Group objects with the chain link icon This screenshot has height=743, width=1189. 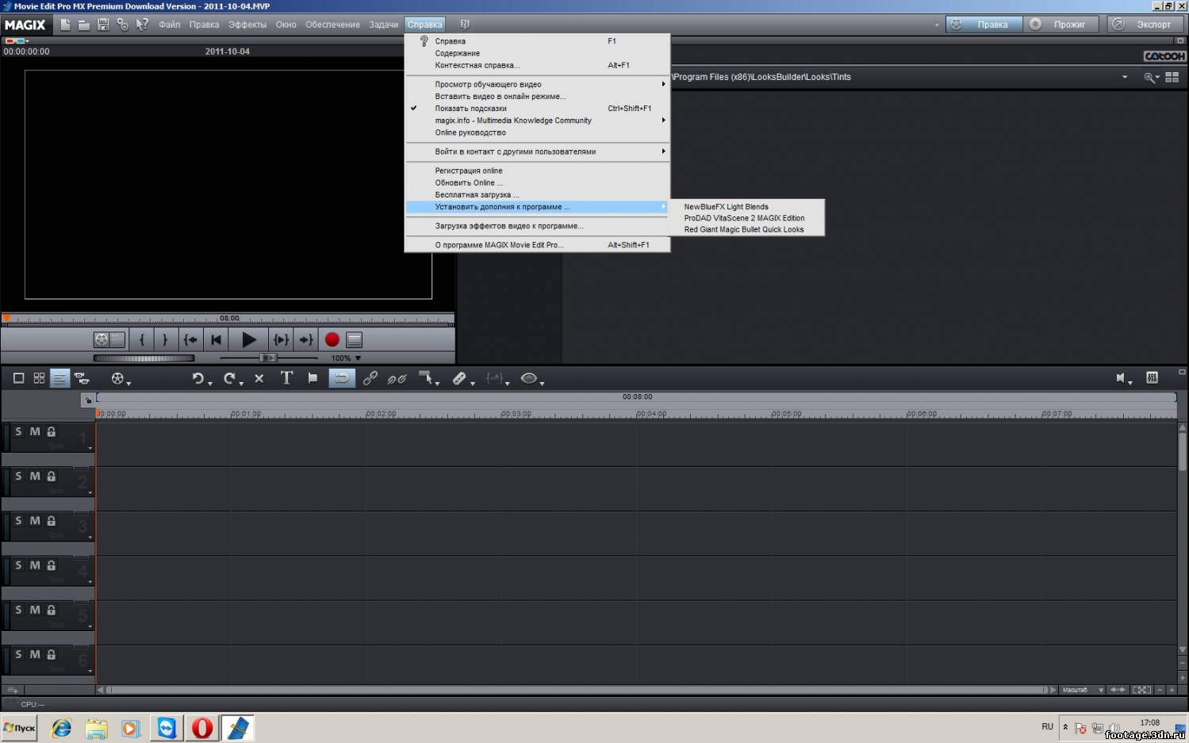pyautogui.click(x=370, y=378)
